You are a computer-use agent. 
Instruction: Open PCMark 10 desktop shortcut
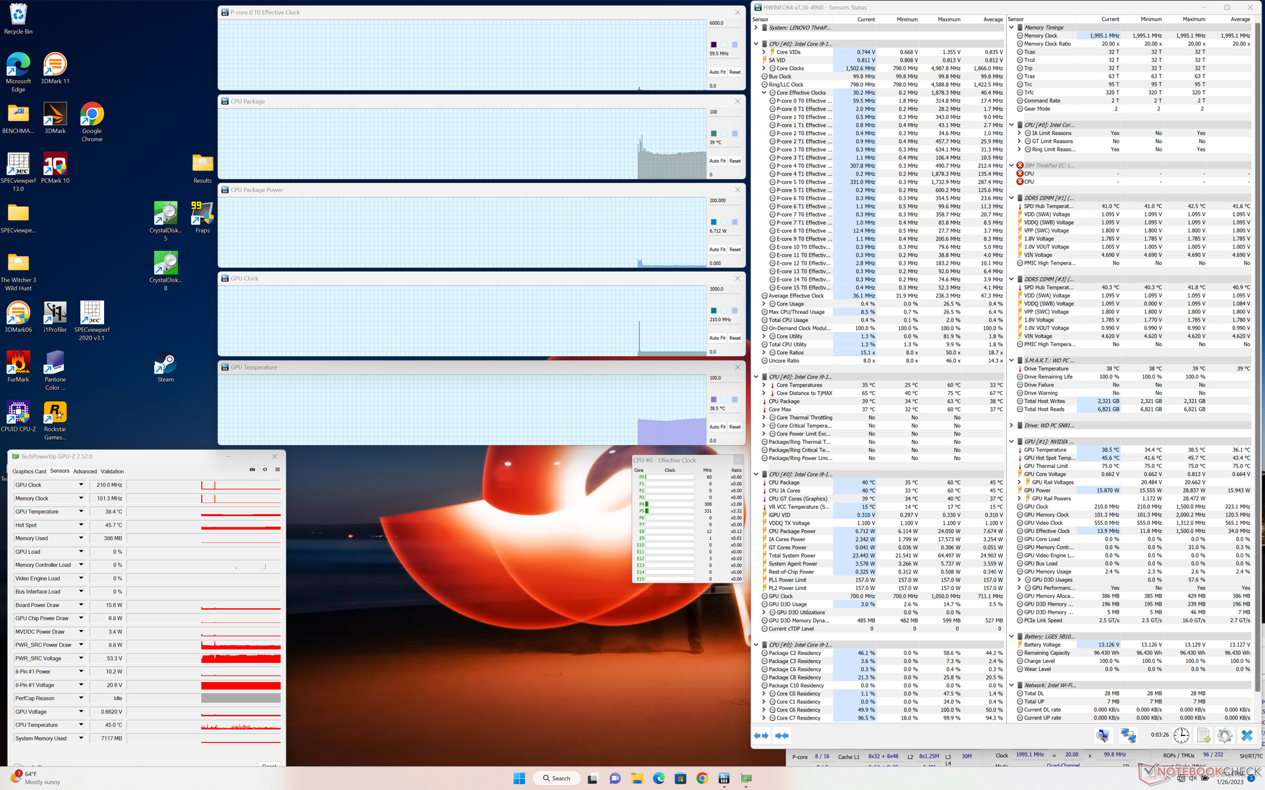(x=55, y=169)
